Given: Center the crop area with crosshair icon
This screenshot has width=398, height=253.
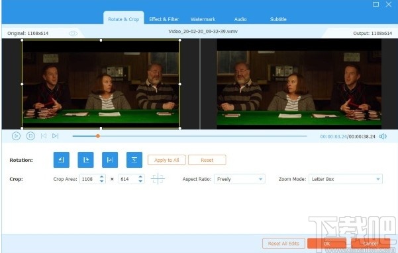Looking at the screenshot, I should (158, 179).
